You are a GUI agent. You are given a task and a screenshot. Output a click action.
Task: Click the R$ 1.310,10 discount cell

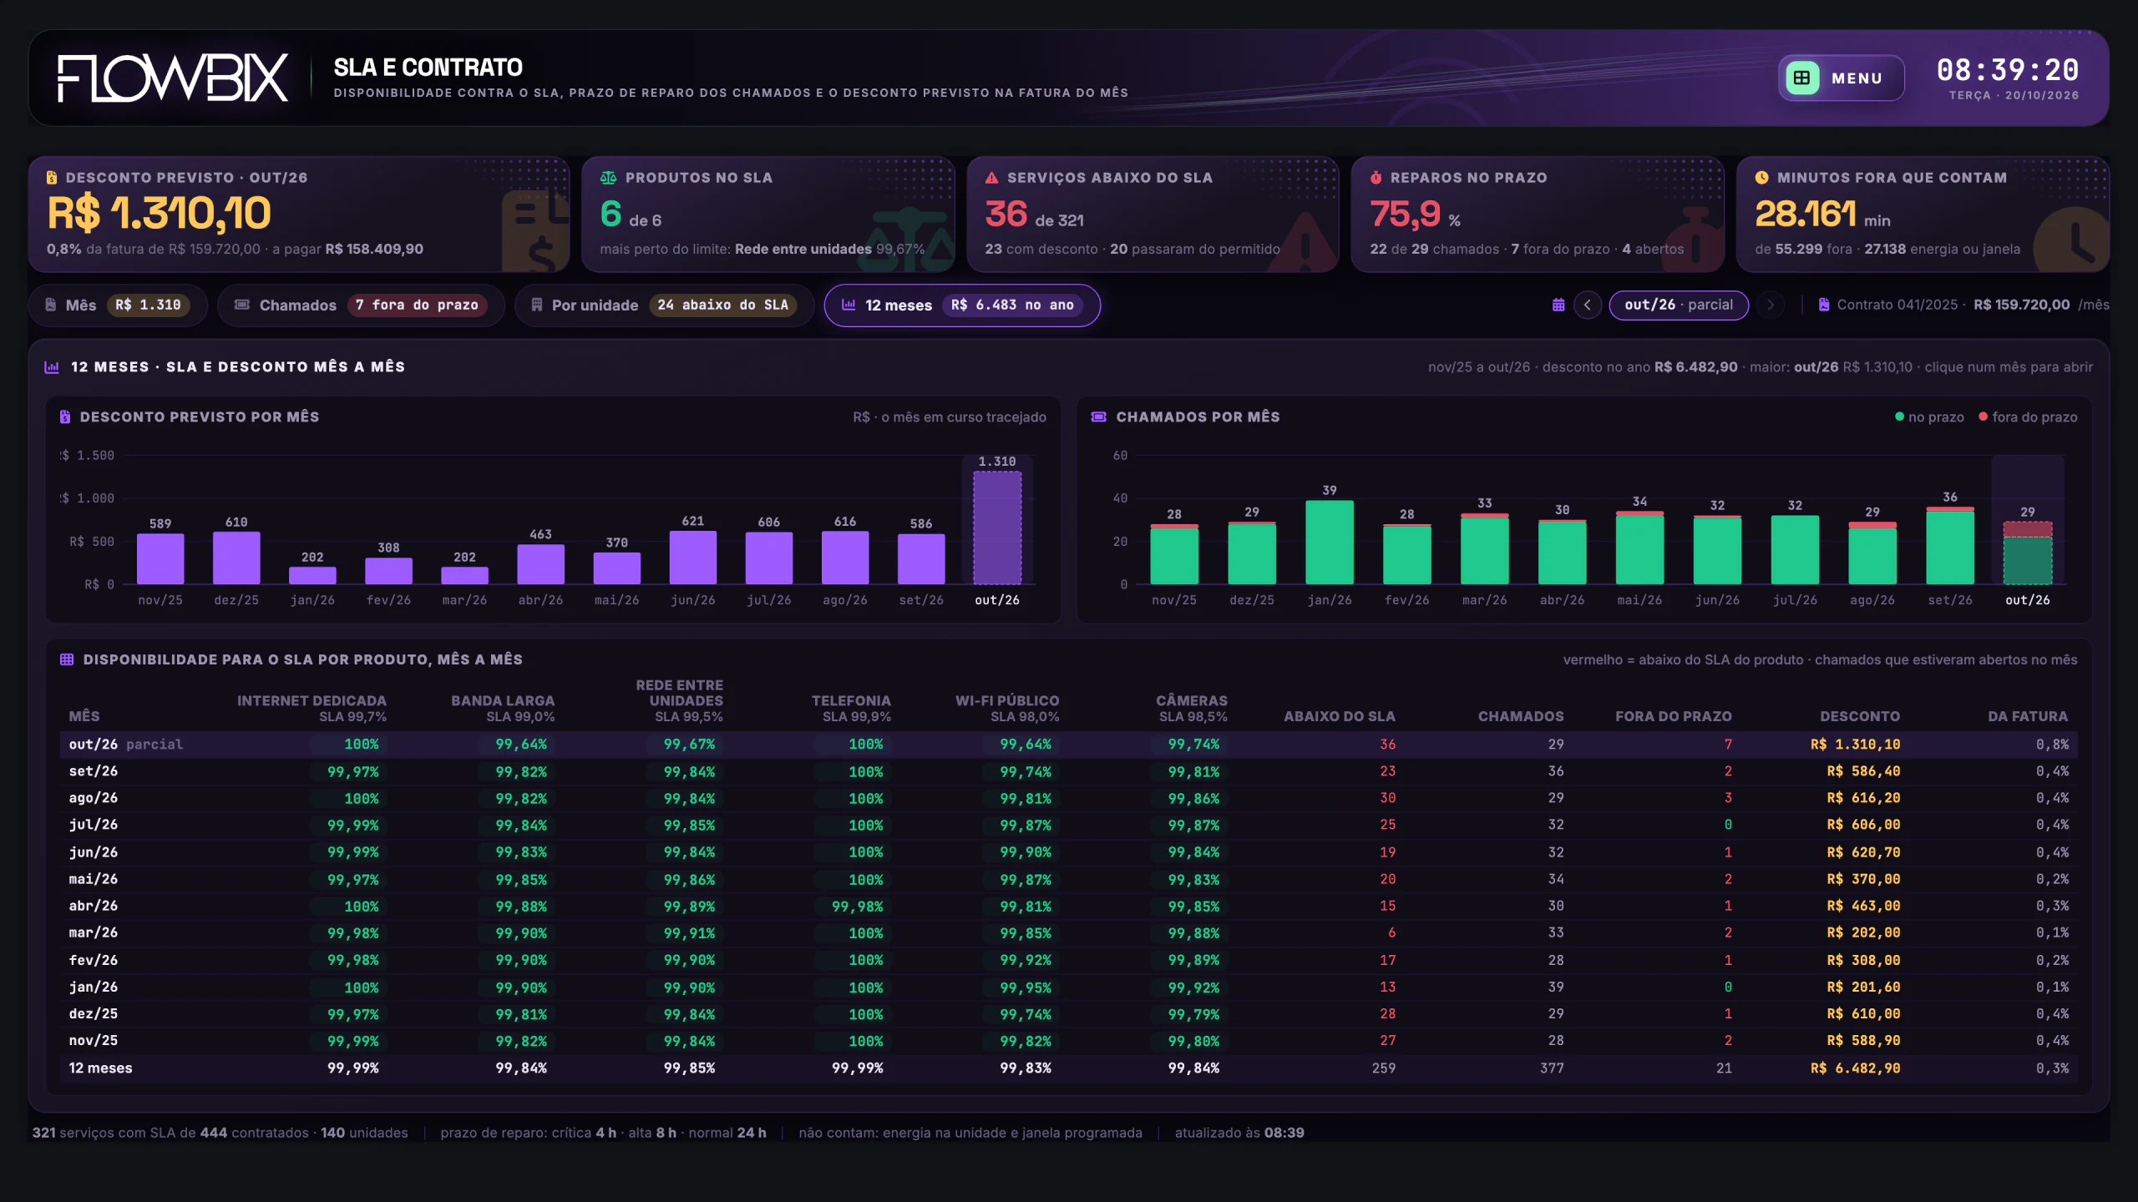[1855, 744]
